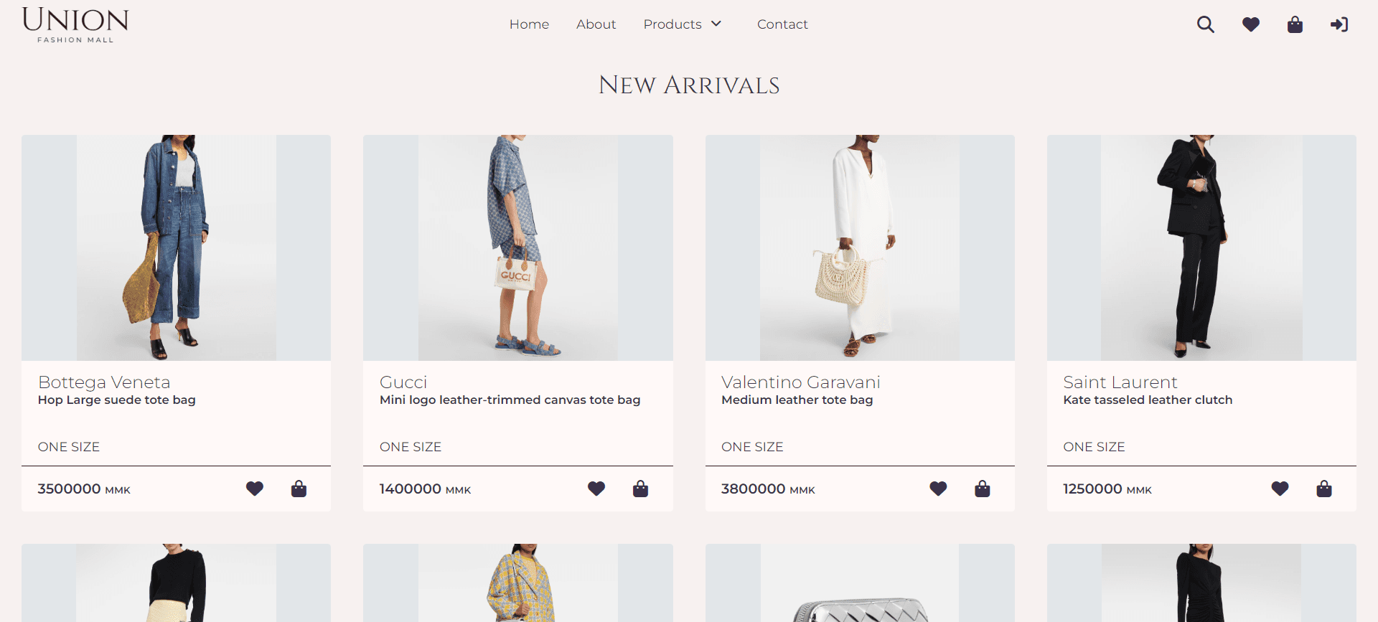Add Bottega Veneta tote to cart

click(x=299, y=489)
